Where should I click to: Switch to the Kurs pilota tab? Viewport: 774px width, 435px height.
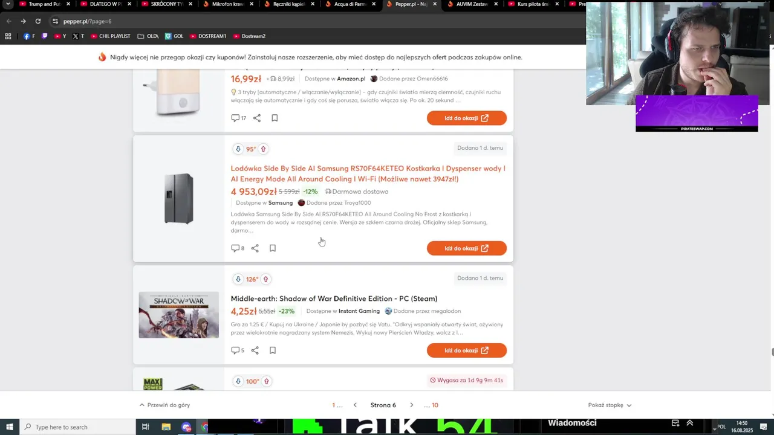point(533,4)
